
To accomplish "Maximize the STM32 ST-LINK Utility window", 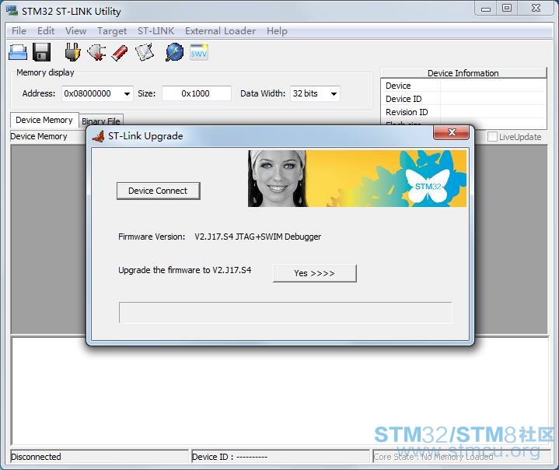I will pos(507,9).
